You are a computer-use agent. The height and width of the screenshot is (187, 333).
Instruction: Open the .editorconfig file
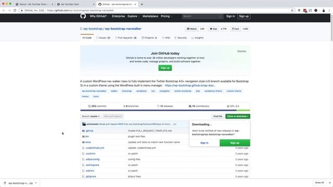click(x=93, y=159)
